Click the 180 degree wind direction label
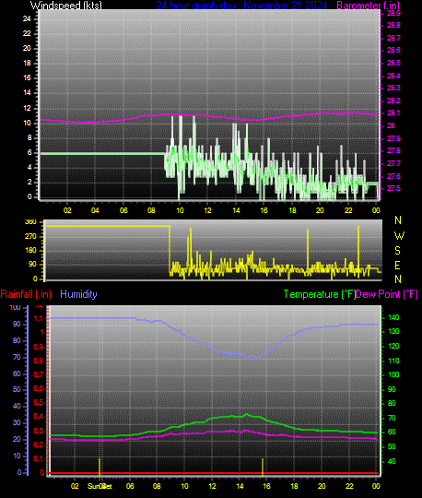The height and width of the screenshot is (498, 422). [x=30, y=250]
